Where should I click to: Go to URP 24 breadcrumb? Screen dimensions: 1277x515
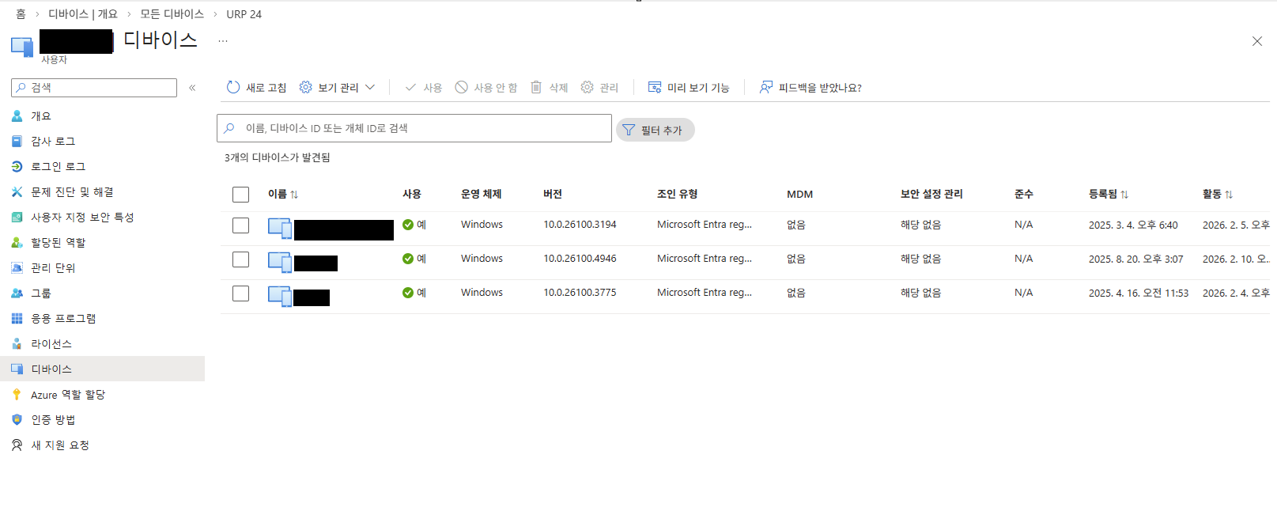point(244,14)
